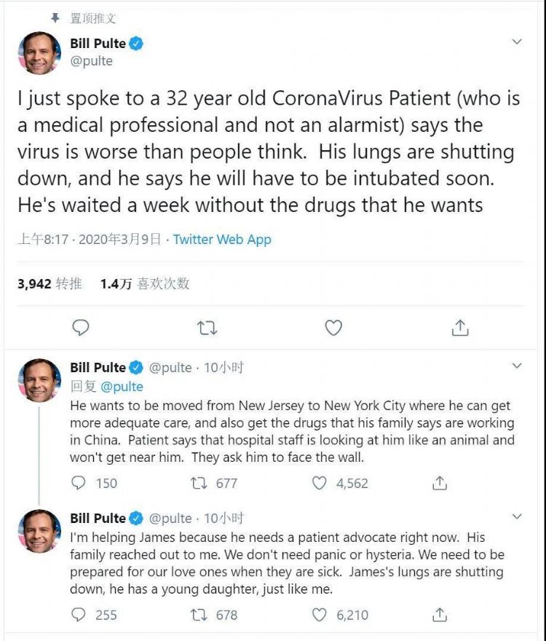Reply to the main CoronaVirus patient tweet
Image resolution: width=546 pixels, height=641 pixels.
(81, 329)
